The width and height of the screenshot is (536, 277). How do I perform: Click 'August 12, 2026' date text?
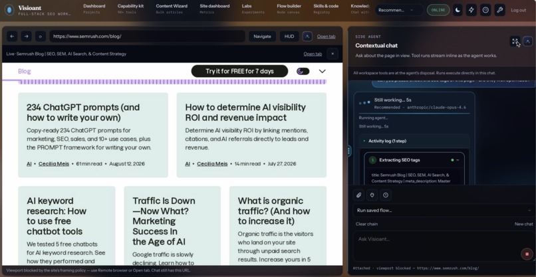click(127, 163)
